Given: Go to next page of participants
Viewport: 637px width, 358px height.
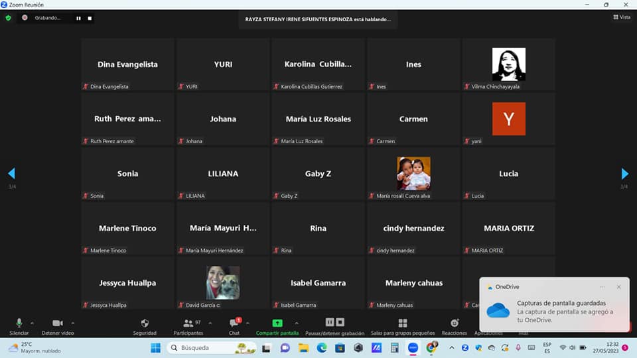Looking at the screenshot, I should click(x=624, y=174).
